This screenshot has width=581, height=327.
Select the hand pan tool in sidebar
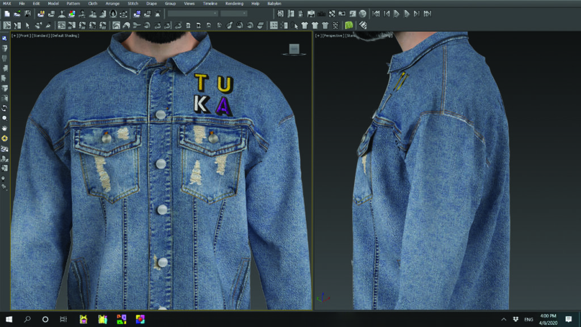5,128
